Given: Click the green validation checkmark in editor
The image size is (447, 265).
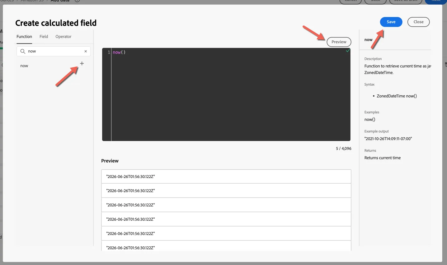Looking at the screenshot, I should click(x=348, y=51).
